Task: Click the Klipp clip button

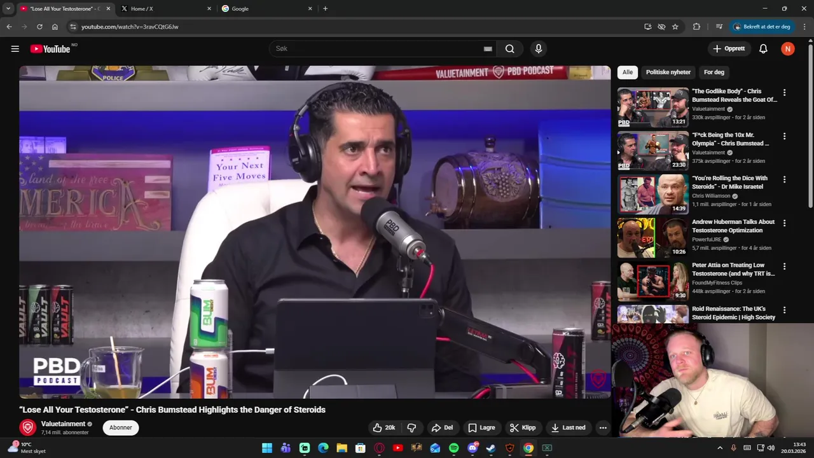Action: [523, 427]
